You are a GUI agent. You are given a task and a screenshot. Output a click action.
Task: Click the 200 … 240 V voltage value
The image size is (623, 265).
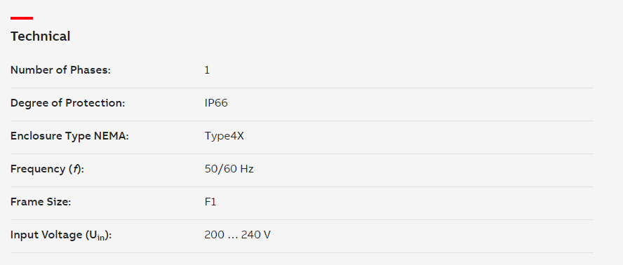point(238,235)
